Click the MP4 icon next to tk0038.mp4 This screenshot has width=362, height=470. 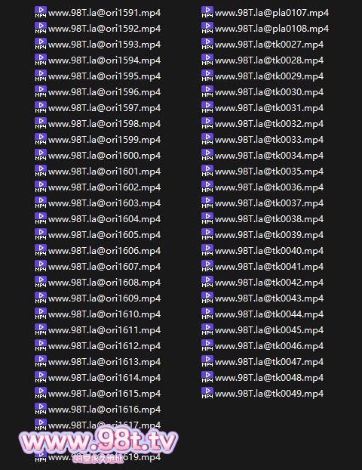coord(207,218)
